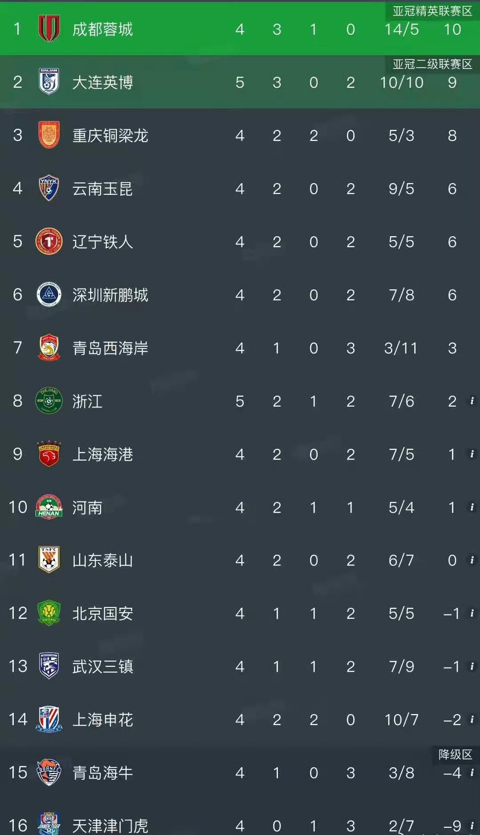Image resolution: width=480 pixels, height=835 pixels.
Task: Click the Beijing Guoan green badge
Action: coord(49,613)
